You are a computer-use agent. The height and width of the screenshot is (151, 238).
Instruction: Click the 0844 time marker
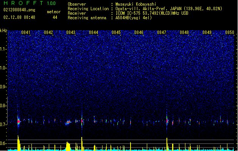click(x=93, y=32)
